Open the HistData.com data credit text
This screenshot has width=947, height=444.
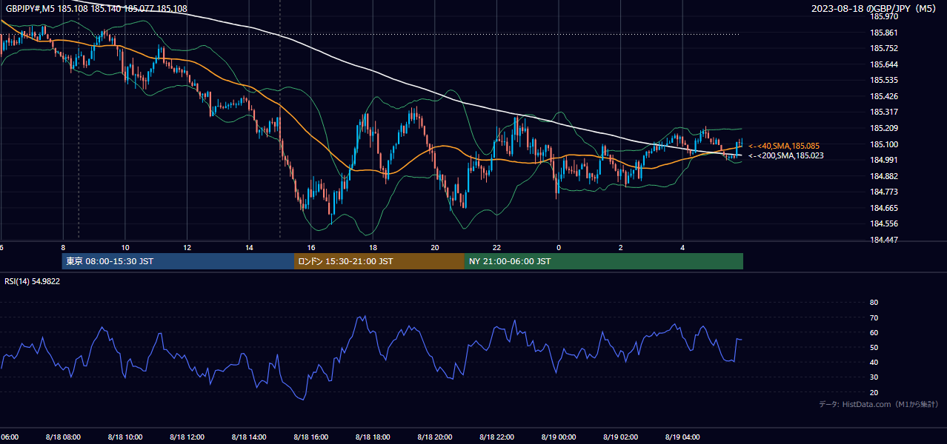[x=879, y=404]
